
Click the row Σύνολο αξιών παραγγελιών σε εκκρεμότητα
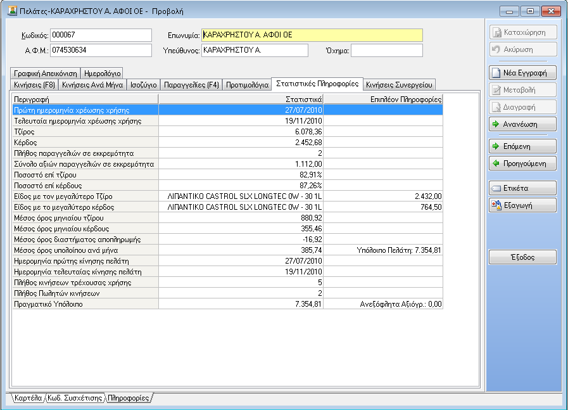pos(227,164)
